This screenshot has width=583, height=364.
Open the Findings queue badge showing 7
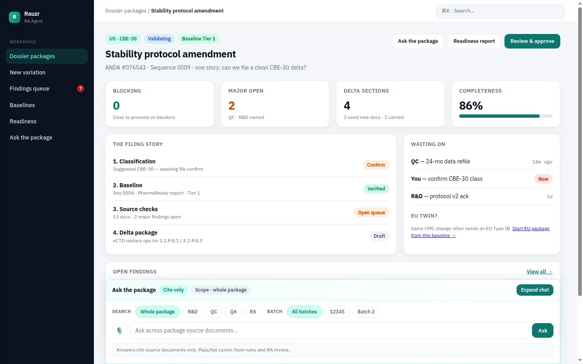tap(81, 89)
